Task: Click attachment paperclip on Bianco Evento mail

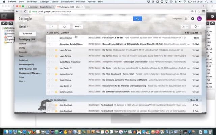Action: (188, 44)
